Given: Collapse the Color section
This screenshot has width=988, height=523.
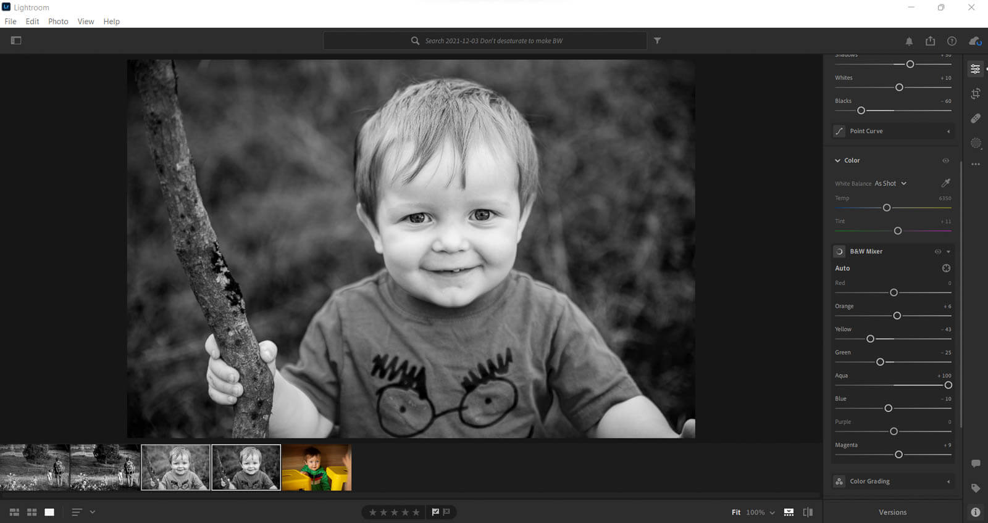Looking at the screenshot, I should 837,160.
